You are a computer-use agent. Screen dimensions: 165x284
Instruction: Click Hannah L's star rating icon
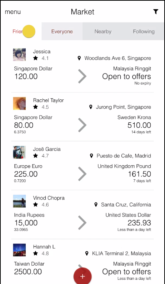coord(35,254)
